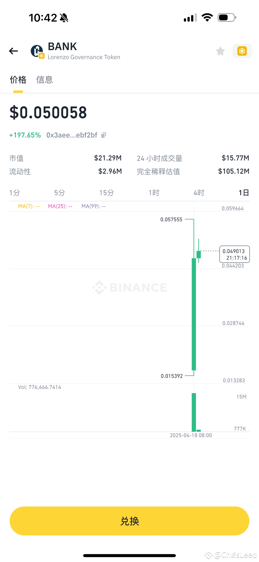This screenshot has height=562, width=259.
Task: Tap the muted bell icon in status bar
Action: point(64,18)
